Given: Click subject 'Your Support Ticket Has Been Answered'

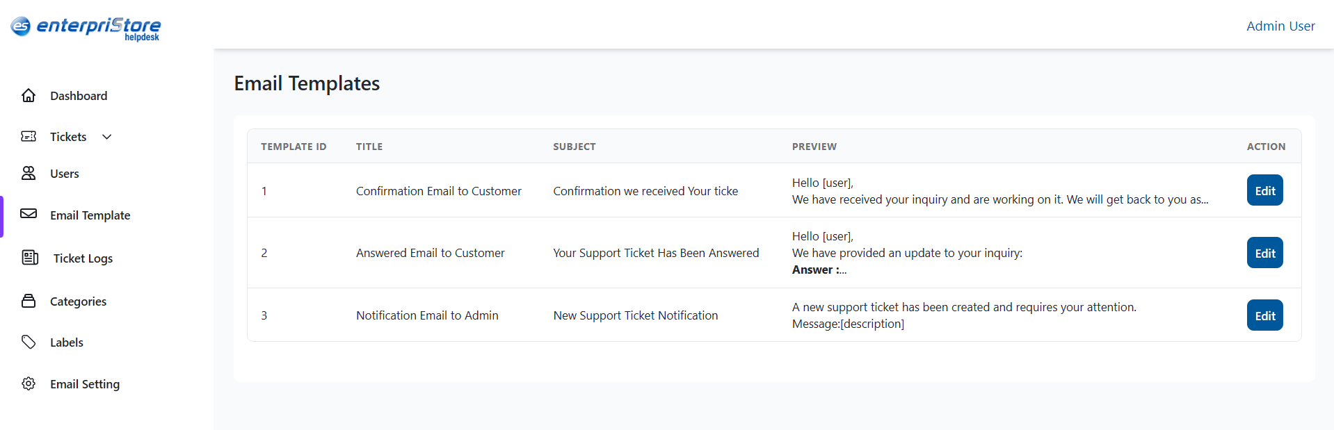Looking at the screenshot, I should pyautogui.click(x=656, y=253).
